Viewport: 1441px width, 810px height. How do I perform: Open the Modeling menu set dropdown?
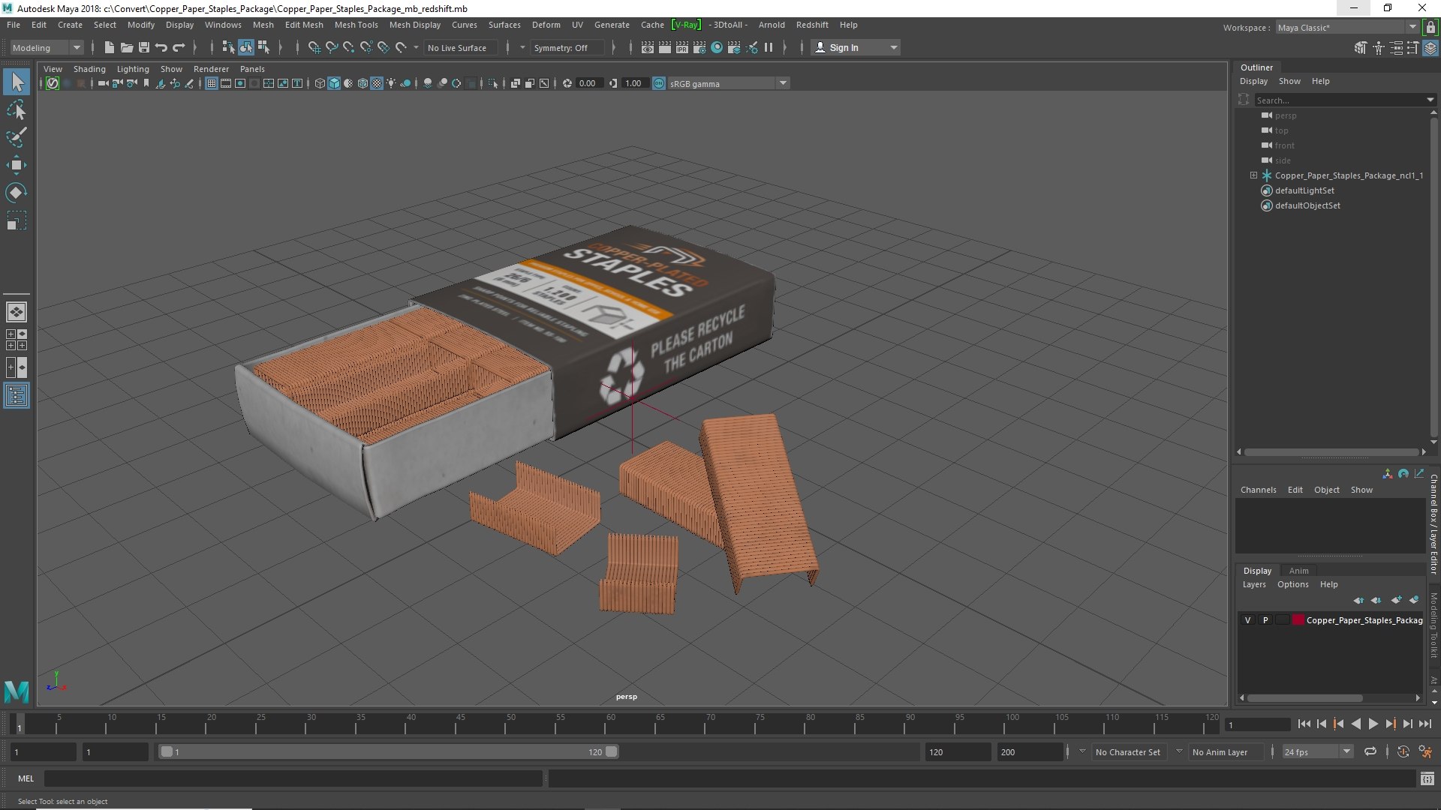click(47, 47)
